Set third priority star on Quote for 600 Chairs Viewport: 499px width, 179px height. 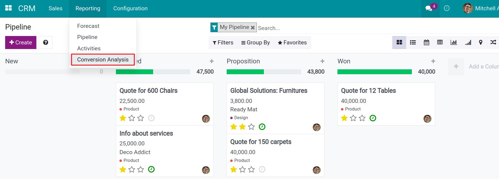pyautogui.click(x=141, y=118)
